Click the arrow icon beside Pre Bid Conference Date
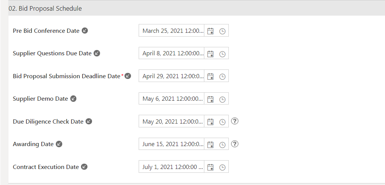The width and height of the screenshot is (385, 185). pos(85,31)
